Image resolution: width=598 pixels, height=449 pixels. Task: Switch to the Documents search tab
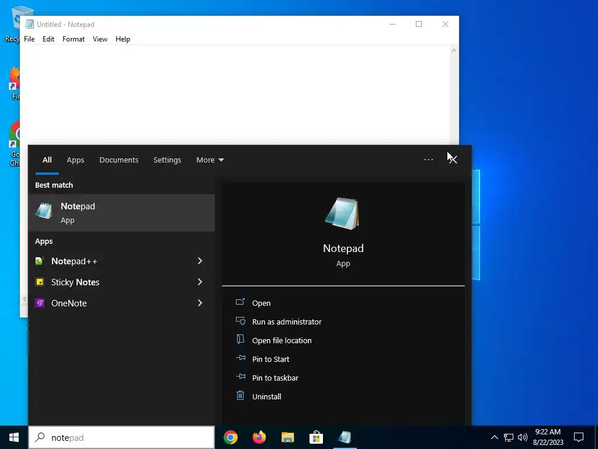click(119, 160)
